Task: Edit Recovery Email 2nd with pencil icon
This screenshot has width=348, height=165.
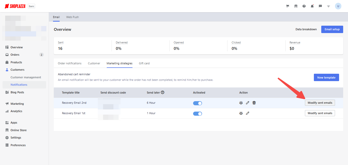Action: coord(248,103)
